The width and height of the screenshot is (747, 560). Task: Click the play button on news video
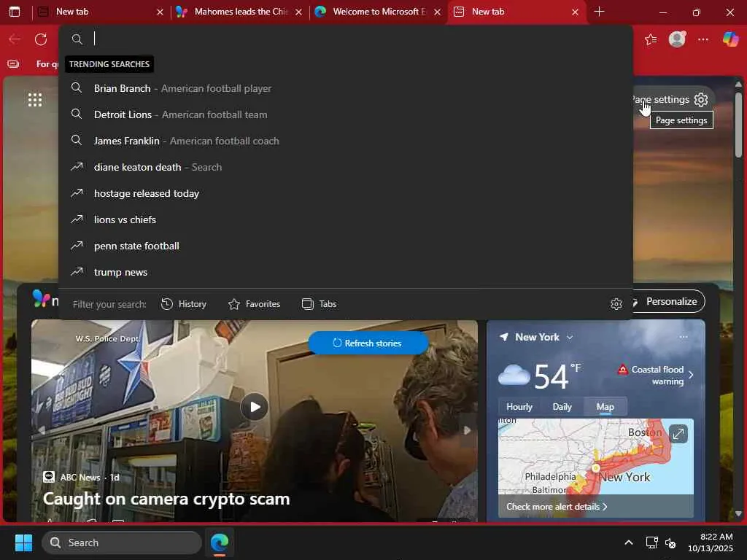[255, 407]
